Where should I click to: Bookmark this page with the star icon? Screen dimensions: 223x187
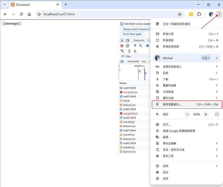click(180, 14)
